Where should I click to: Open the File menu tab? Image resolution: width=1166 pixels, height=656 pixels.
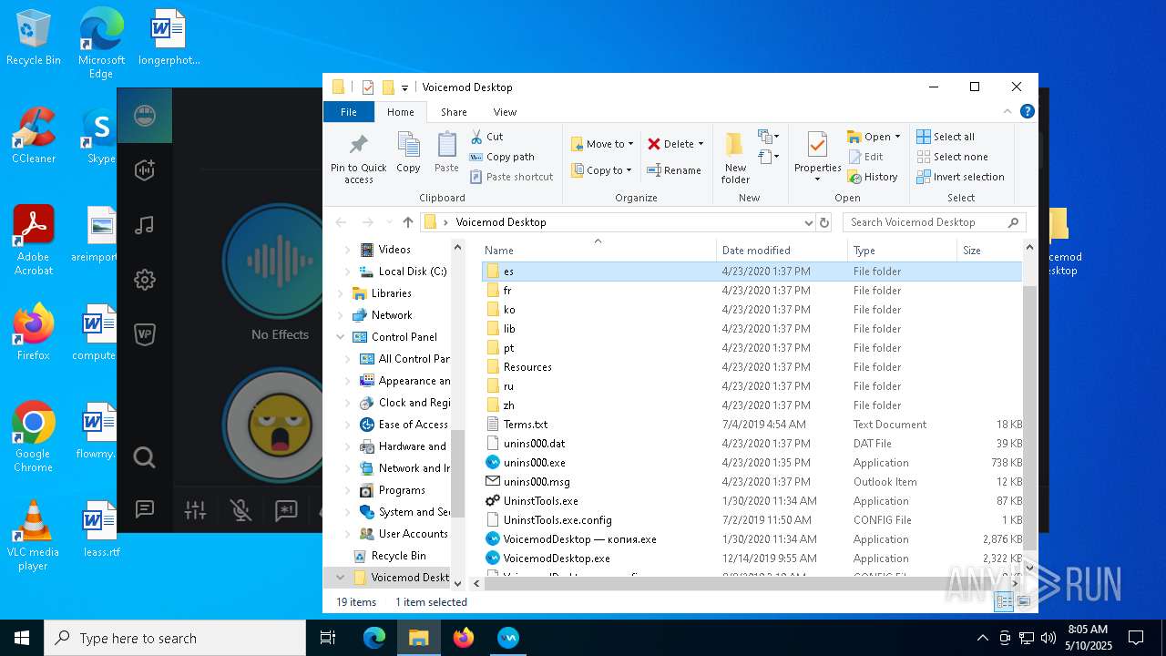coord(349,112)
